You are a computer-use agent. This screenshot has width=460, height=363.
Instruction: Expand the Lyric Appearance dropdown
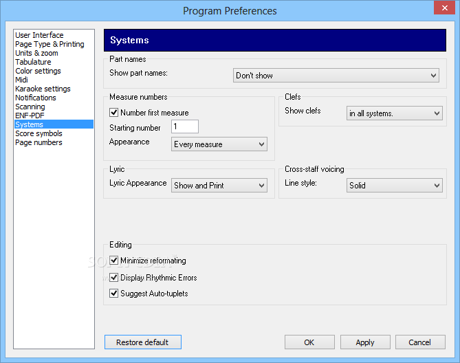219,186
